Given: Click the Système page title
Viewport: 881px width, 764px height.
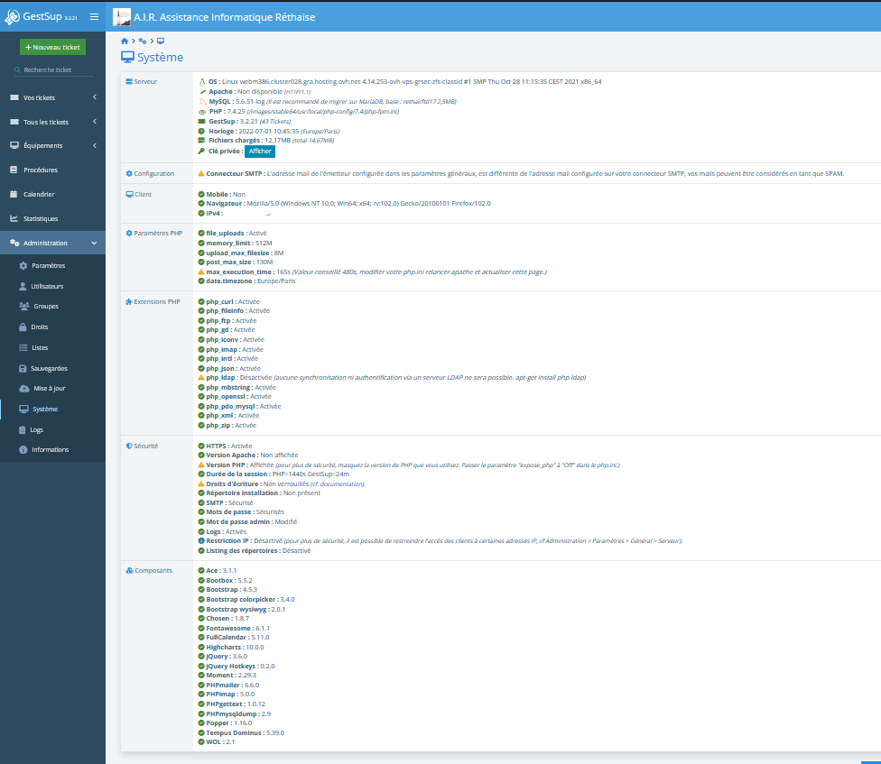Looking at the screenshot, I should 160,57.
